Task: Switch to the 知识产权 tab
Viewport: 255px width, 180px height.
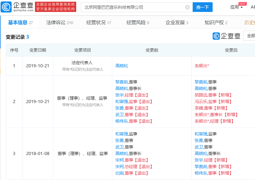Action: 216,23
